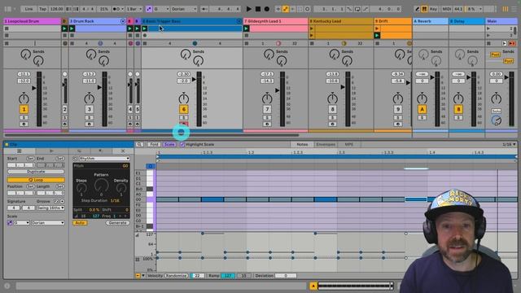Select the Scale button in piano roll
The image size is (521, 293).
pos(169,145)
